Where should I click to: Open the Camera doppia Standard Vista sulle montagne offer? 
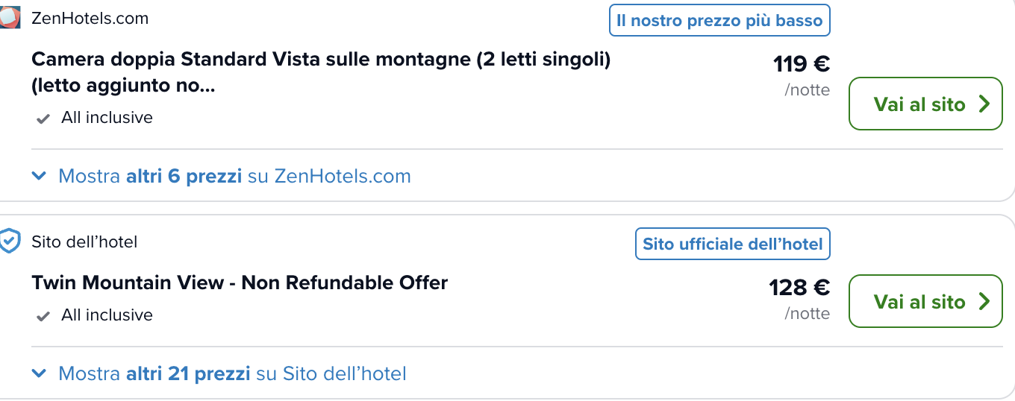point(321,73)
